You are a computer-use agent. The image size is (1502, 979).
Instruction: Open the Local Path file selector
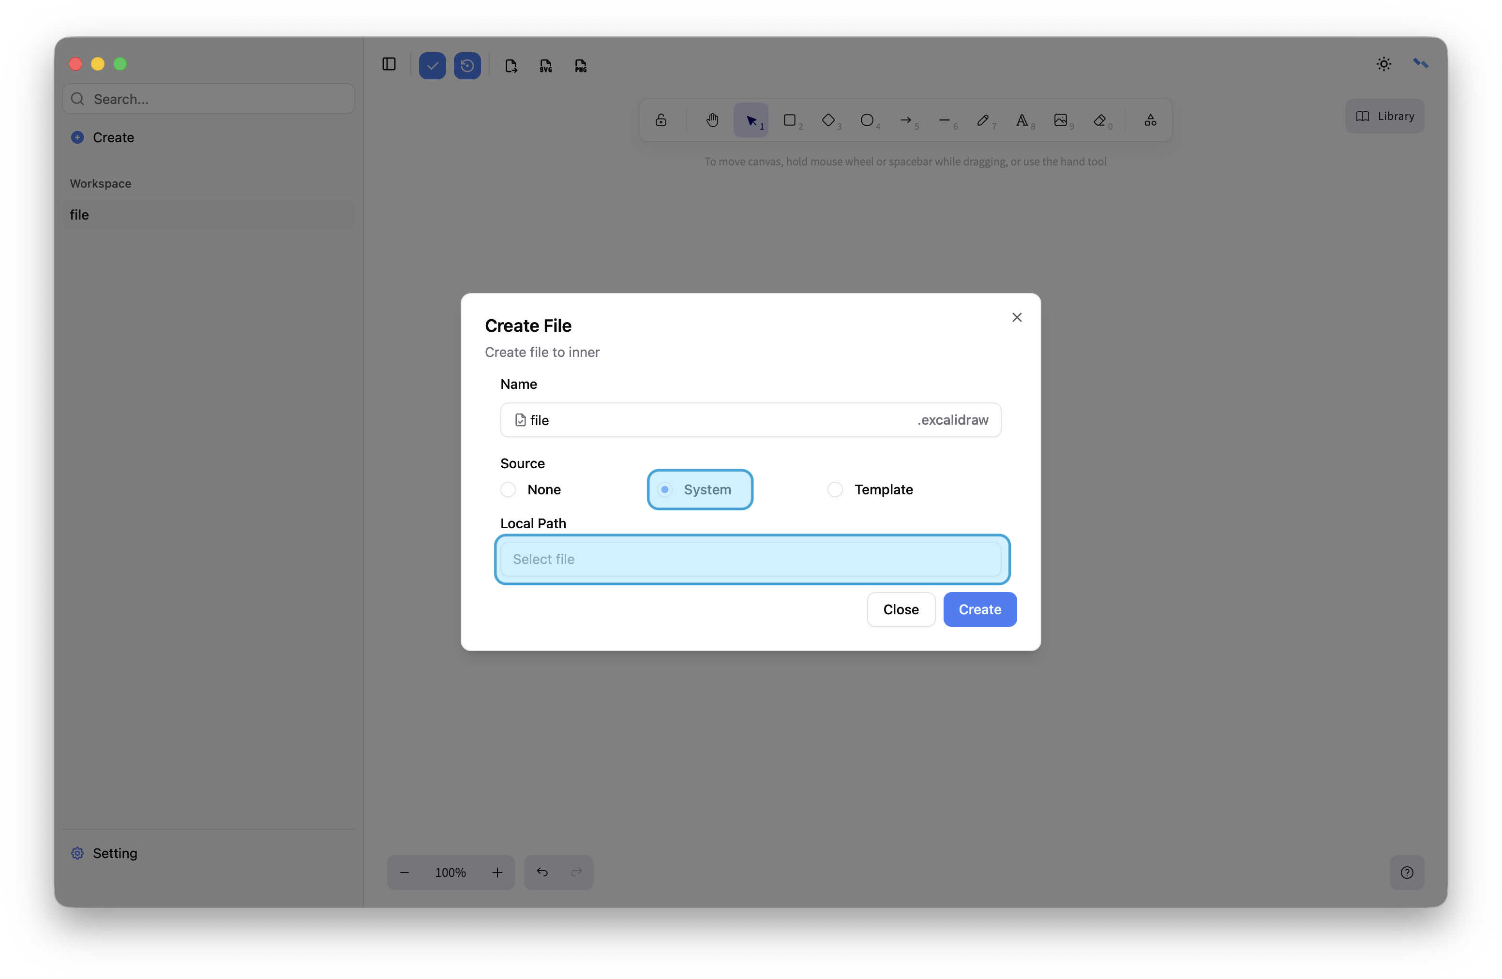pos(751,559)
